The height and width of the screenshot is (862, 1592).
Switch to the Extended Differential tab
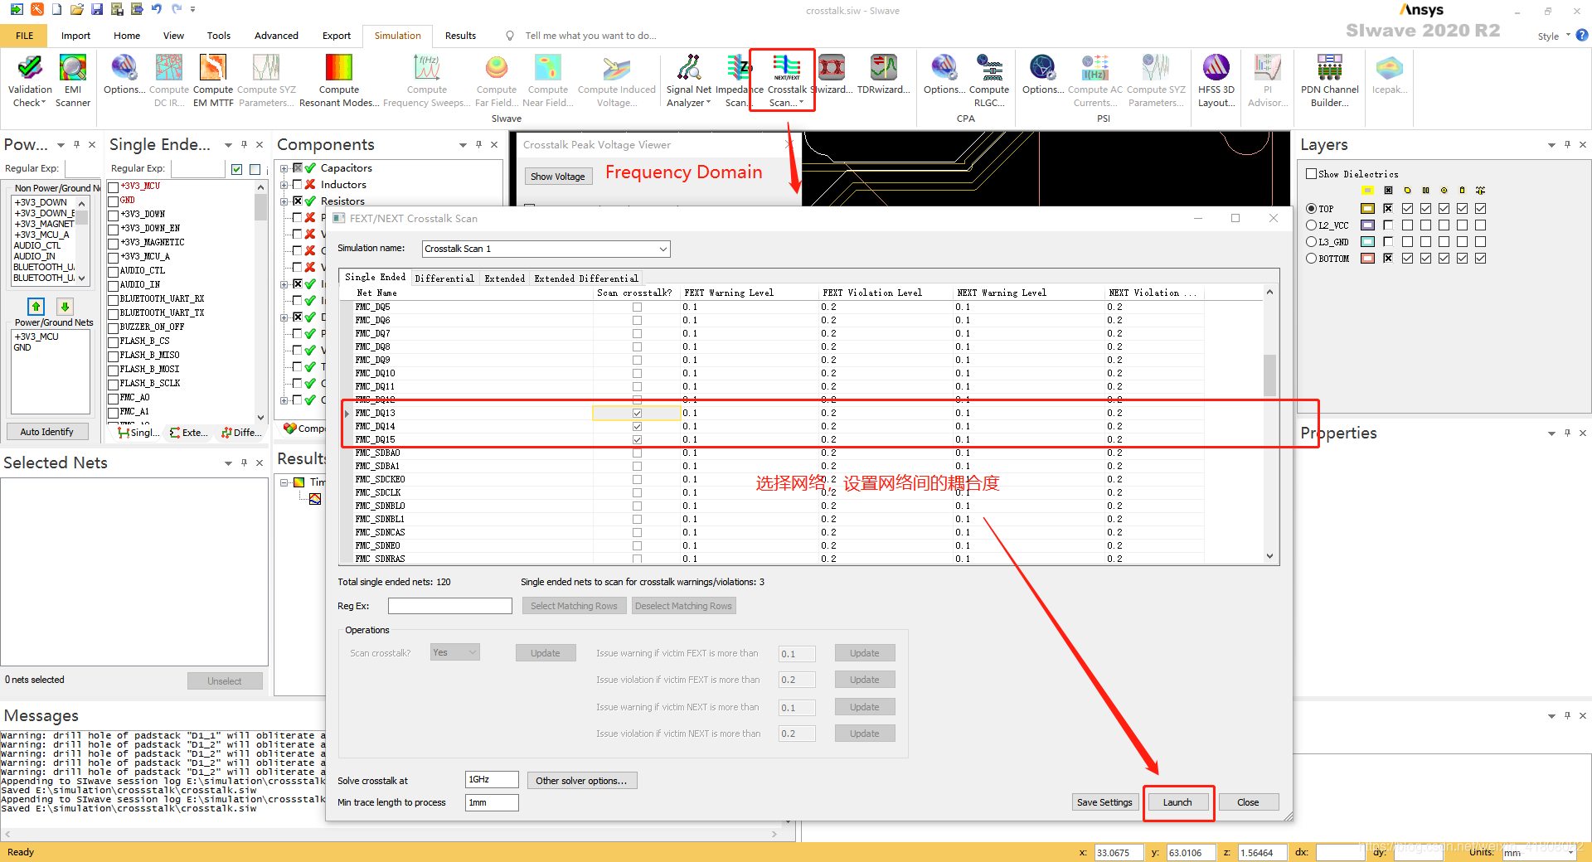[x=586, y=278]
